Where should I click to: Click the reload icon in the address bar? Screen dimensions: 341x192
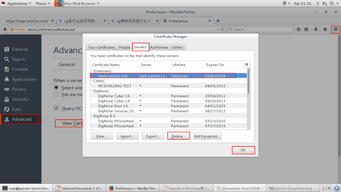[223, 29]
